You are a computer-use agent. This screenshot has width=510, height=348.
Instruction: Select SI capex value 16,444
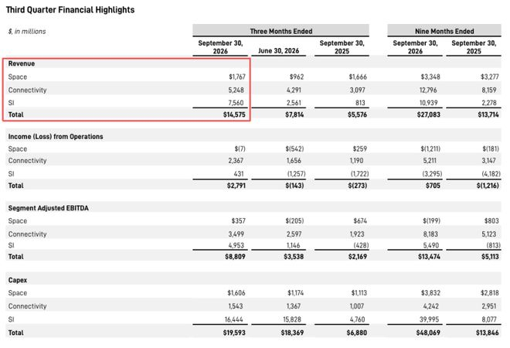click(x=233, y=319)
